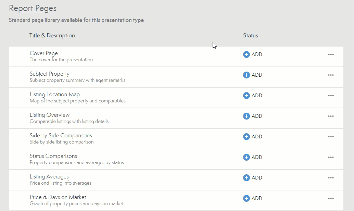The image size is (354, 211).
Task: Click the Status column header
Action: 250,36
